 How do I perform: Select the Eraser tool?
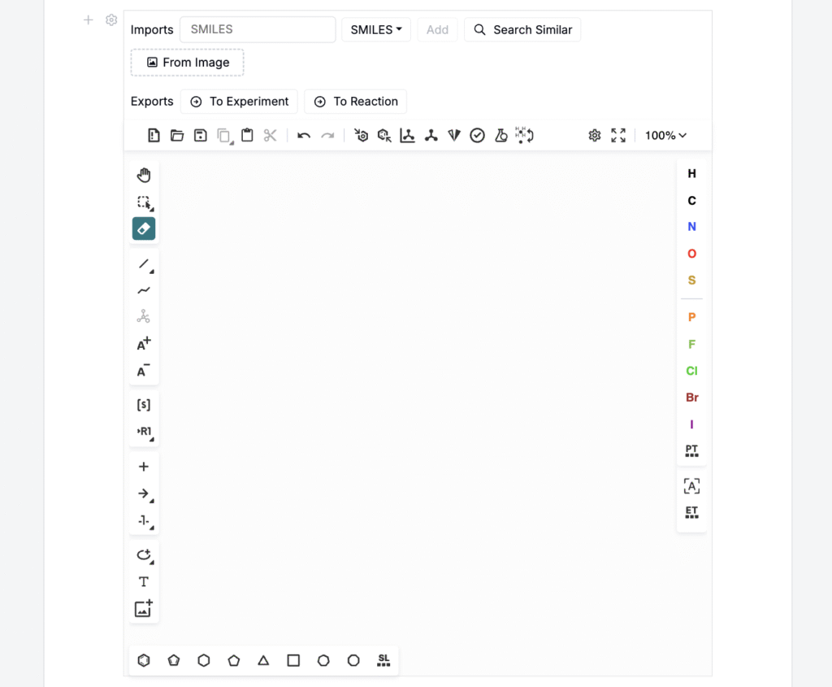pos(144,228)
